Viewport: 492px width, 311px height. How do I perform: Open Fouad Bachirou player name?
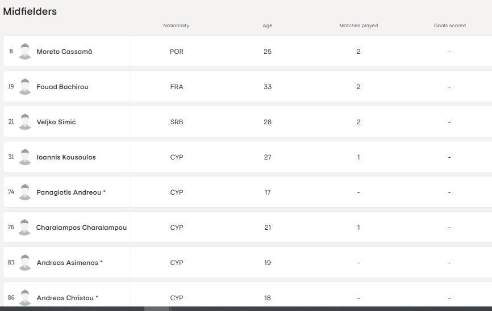point(62,87)
